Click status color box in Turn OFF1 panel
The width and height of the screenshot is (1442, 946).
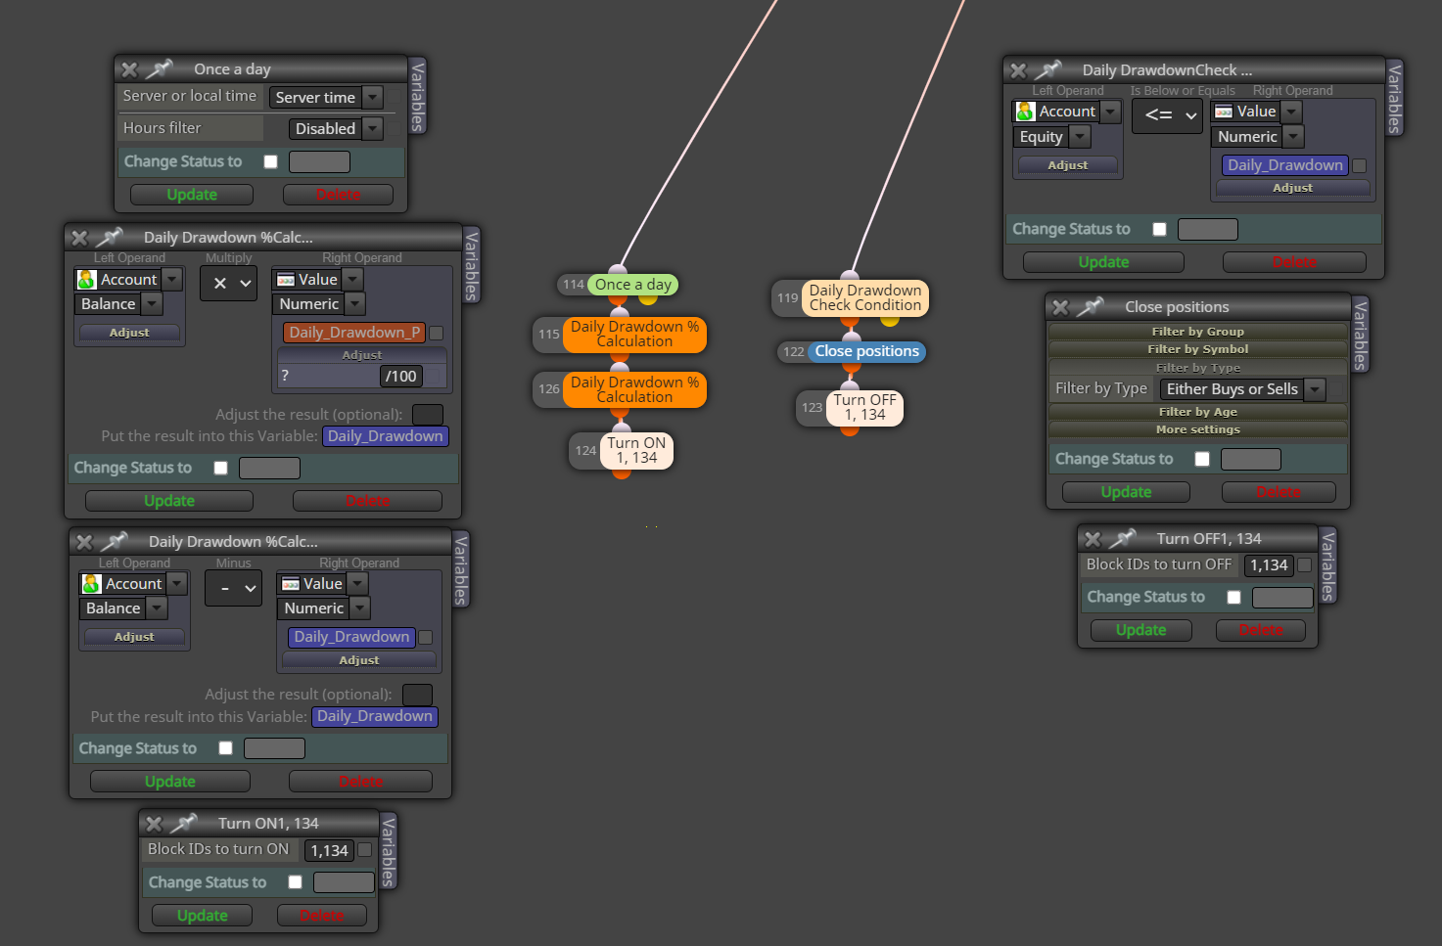click(1282, 597)
